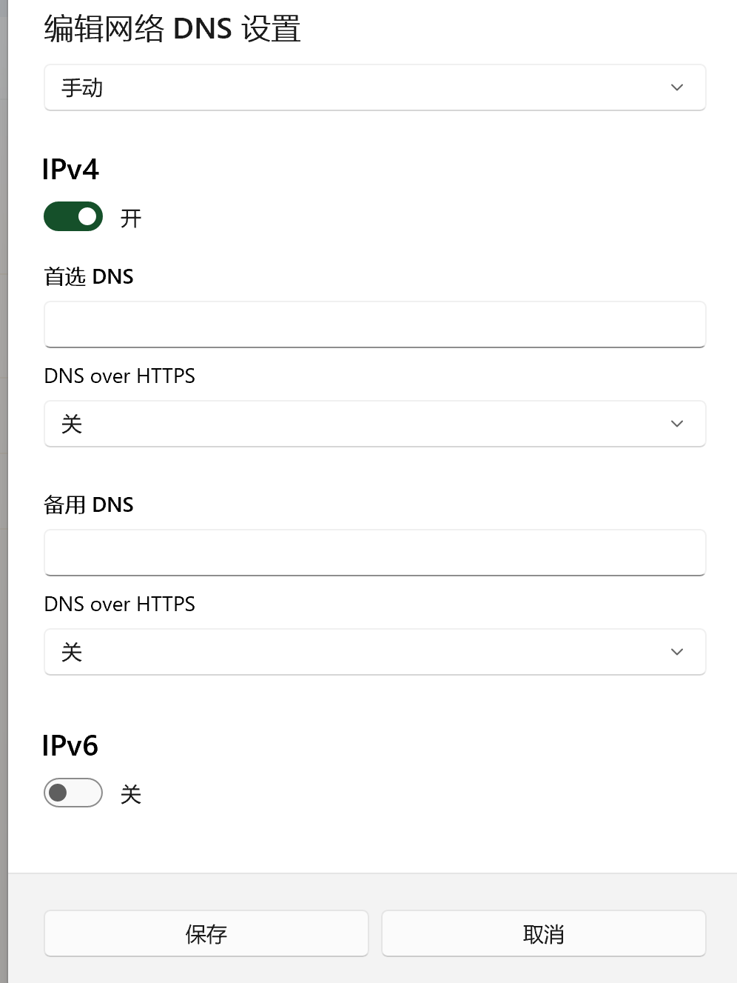The width and height of the screenshot is (737, 983).
Task: Expand DNS over HTTPS dropdown under 首选 DNS
Action: (374, 424)
